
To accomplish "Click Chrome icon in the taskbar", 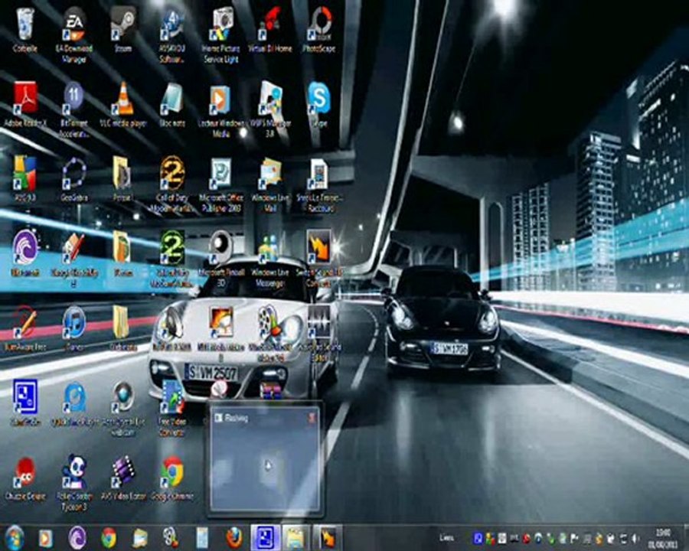I will tap(108, 537).
